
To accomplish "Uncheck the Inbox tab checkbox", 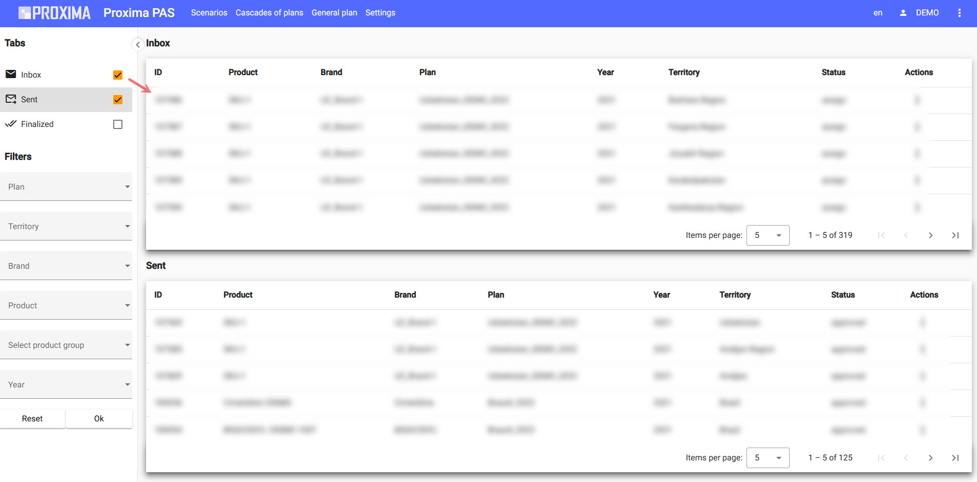I will (x=118, y=75).
